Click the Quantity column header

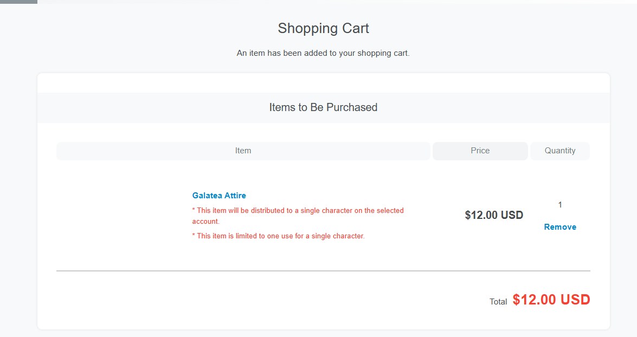(559, 151)
